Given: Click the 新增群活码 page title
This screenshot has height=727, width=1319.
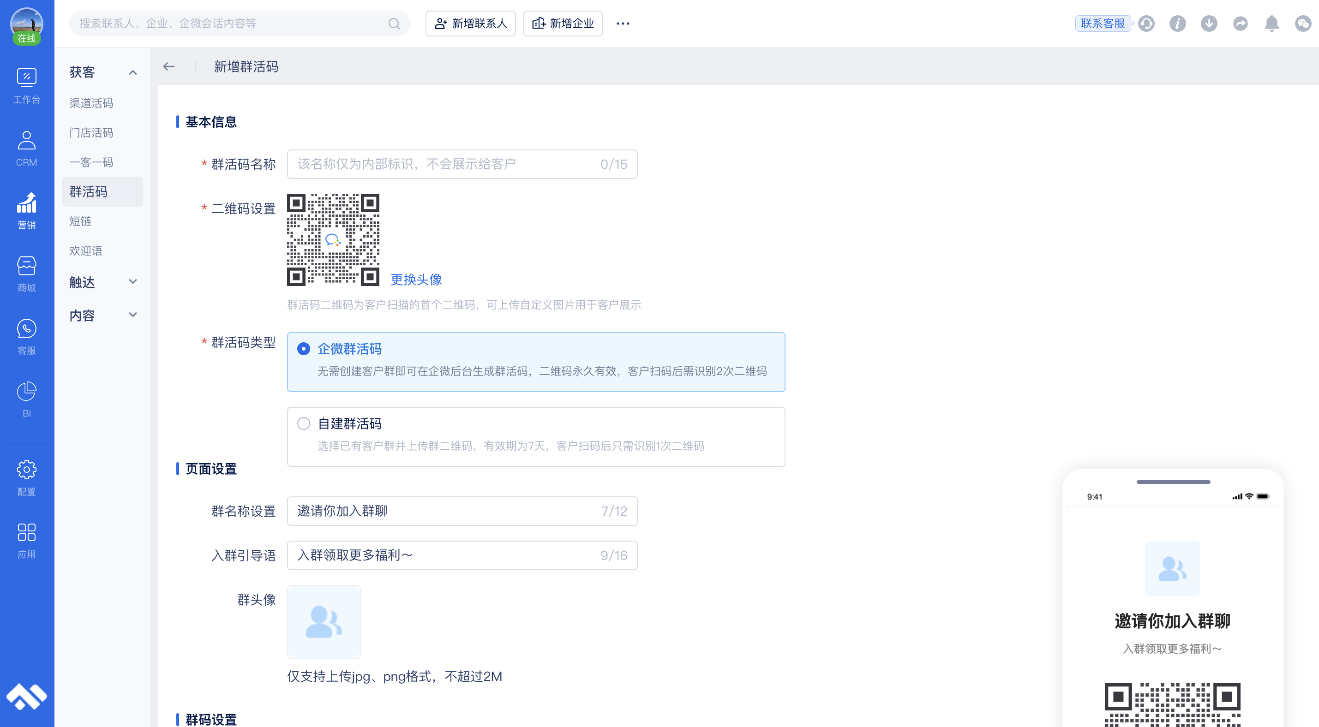Looking at the screenshot, I should point(246,66).
